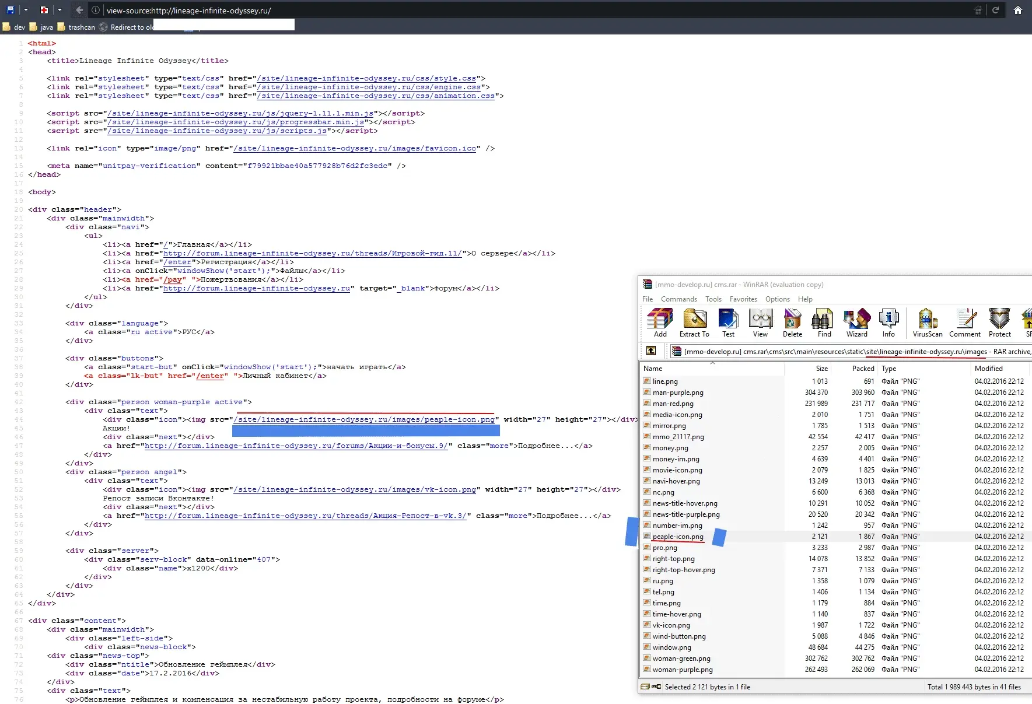Open favicon.ico link in source
This screenshot has width=1032, height=704.
pyautogui.click(x=355, y=148)
